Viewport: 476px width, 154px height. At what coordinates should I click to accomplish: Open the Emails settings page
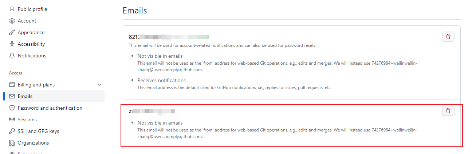pyautogui.click(x=56, y=96)
